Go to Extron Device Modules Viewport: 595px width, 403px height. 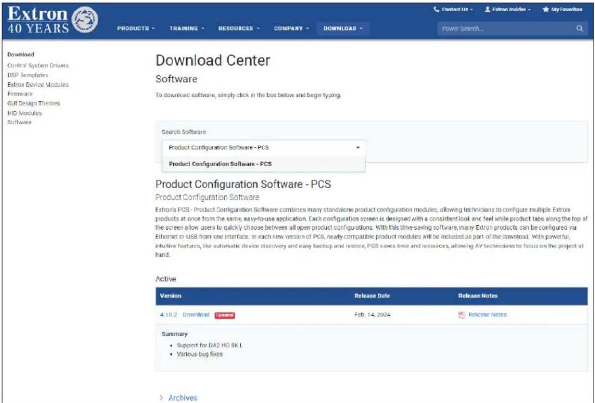38,84
